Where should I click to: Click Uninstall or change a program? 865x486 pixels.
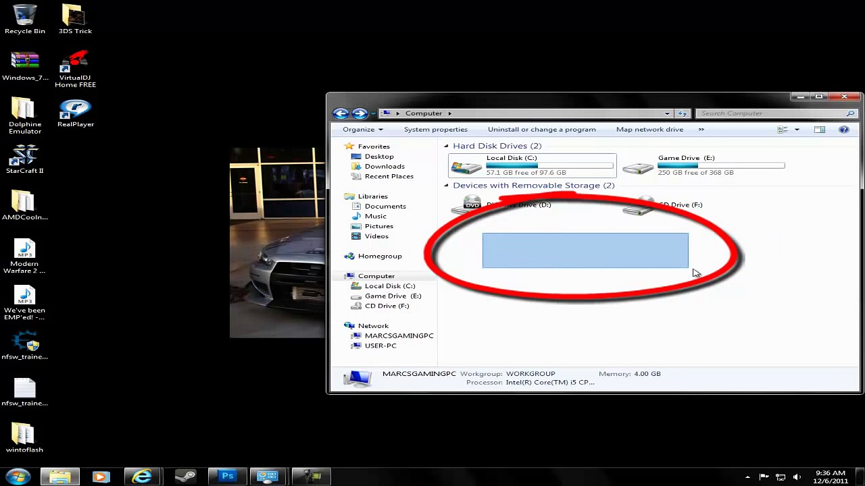[x=542, y=130]
